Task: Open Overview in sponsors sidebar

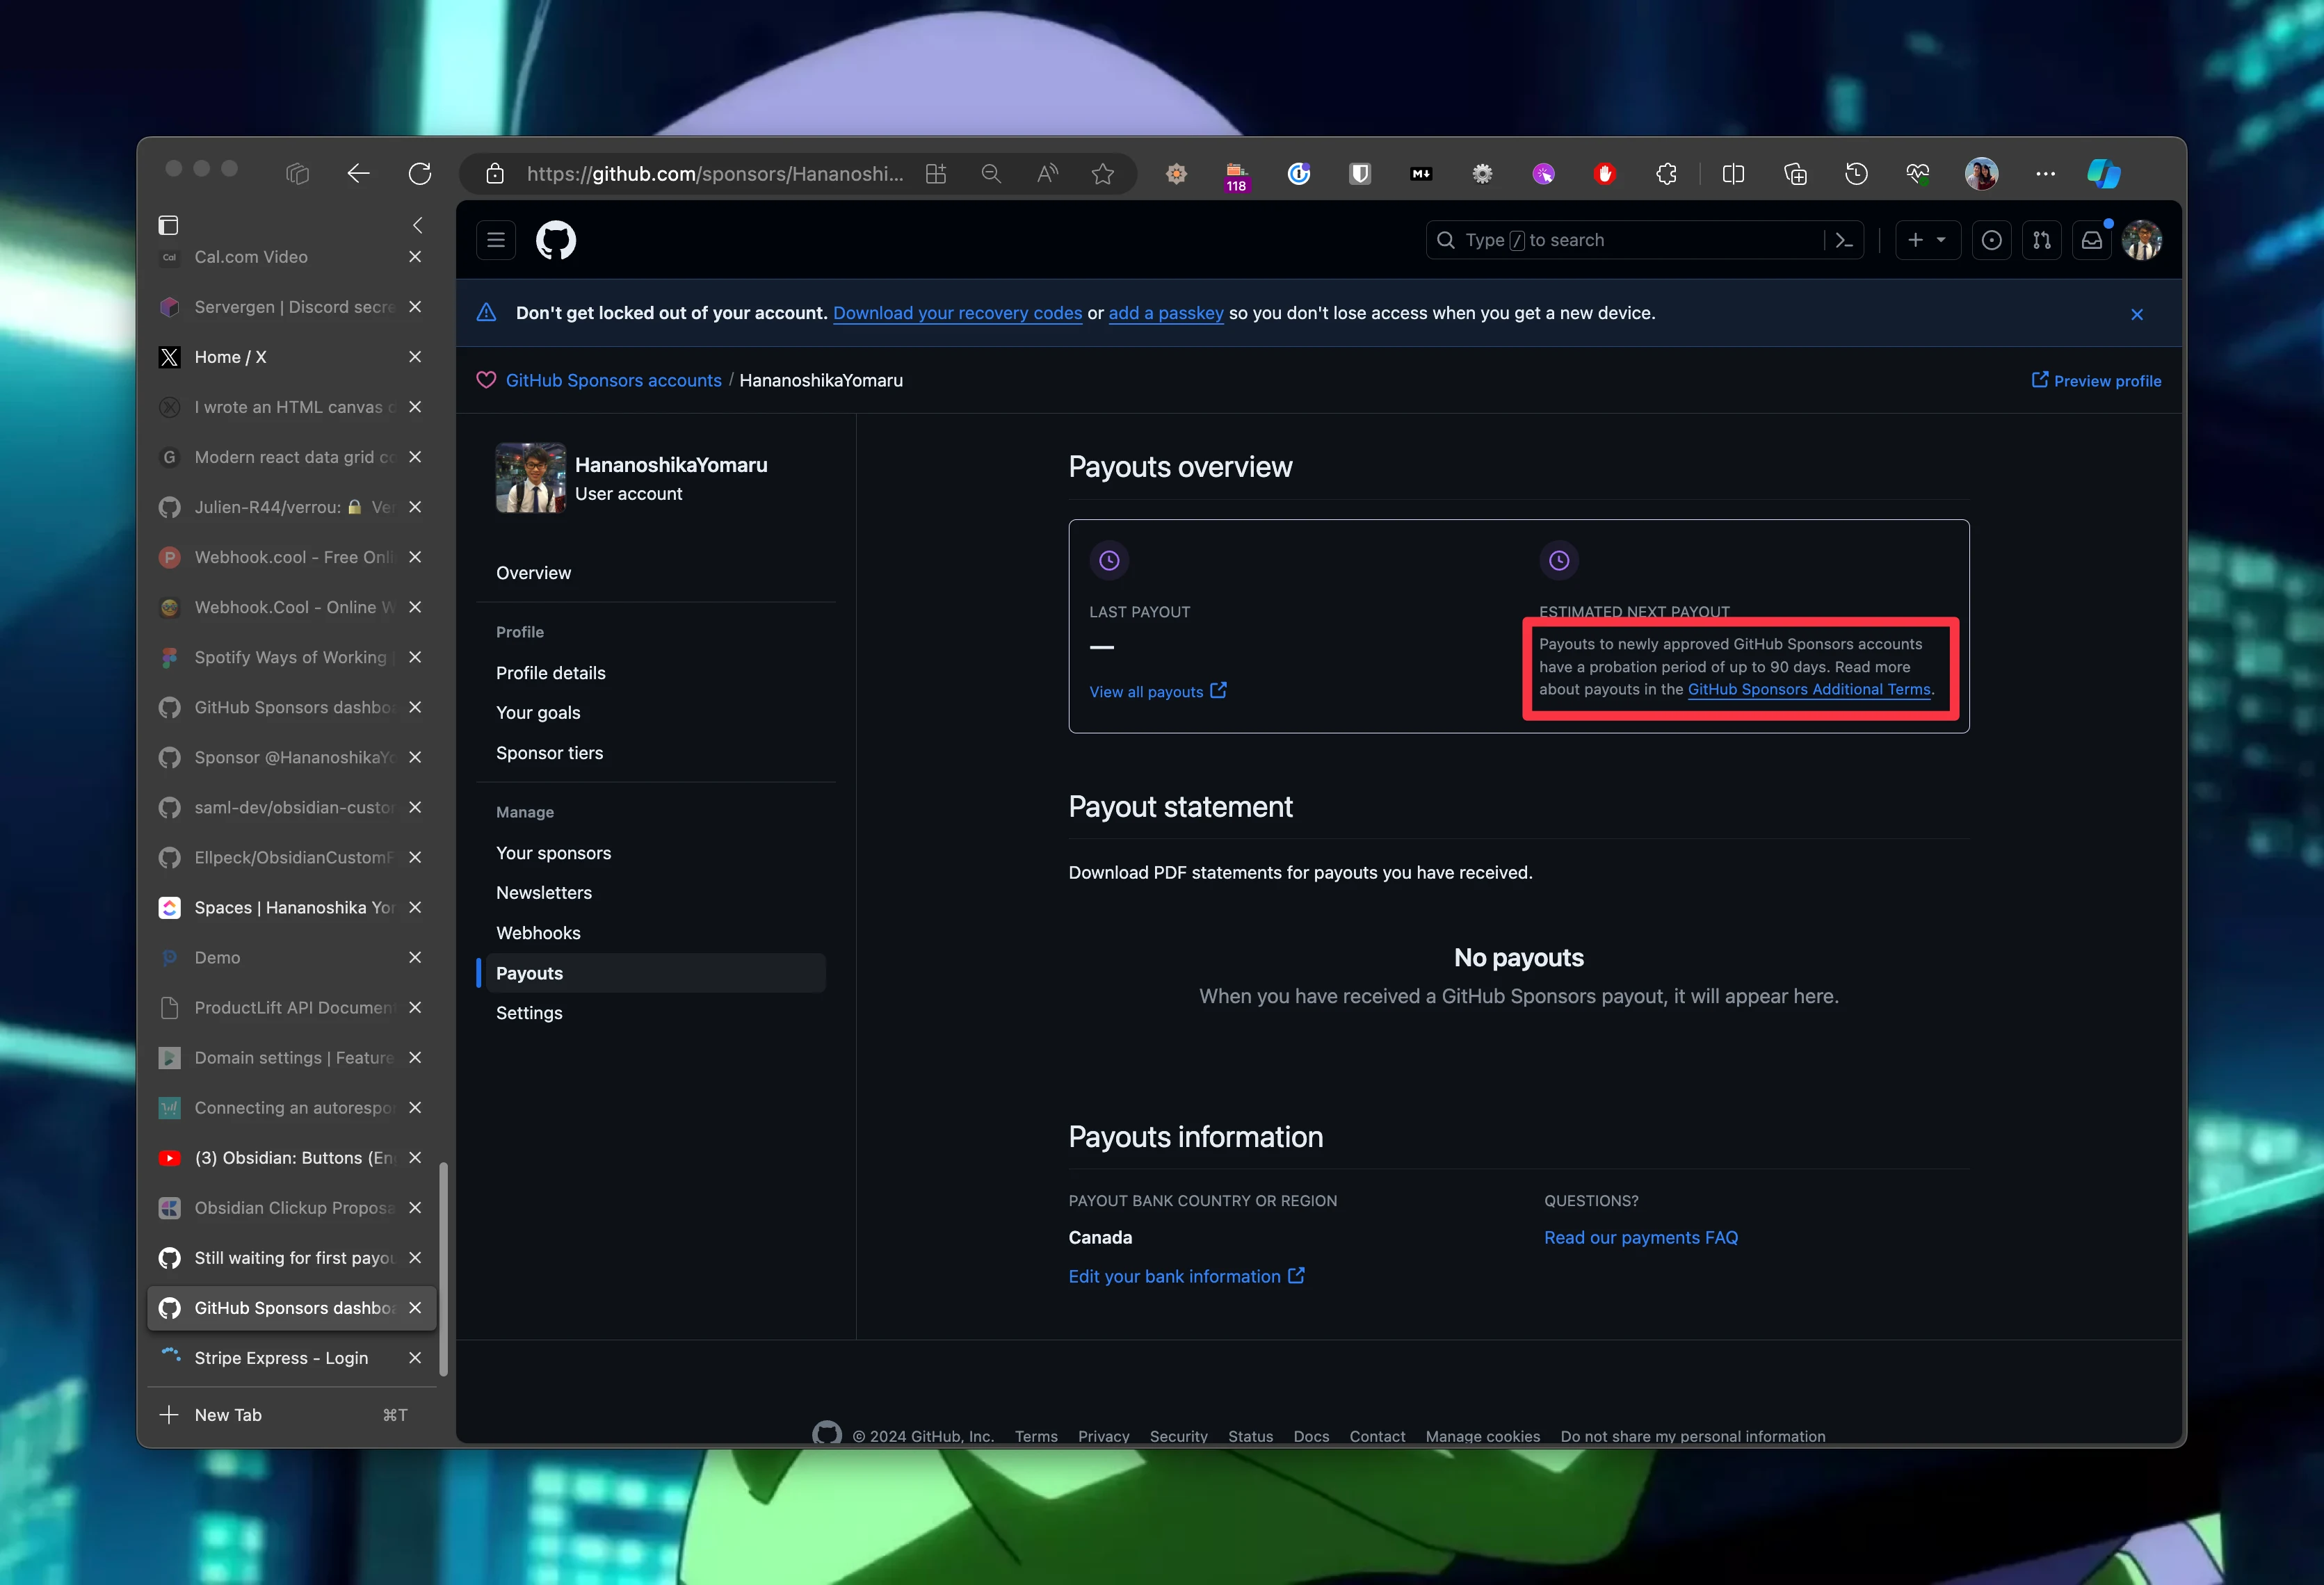Action: tap(533, 573)
